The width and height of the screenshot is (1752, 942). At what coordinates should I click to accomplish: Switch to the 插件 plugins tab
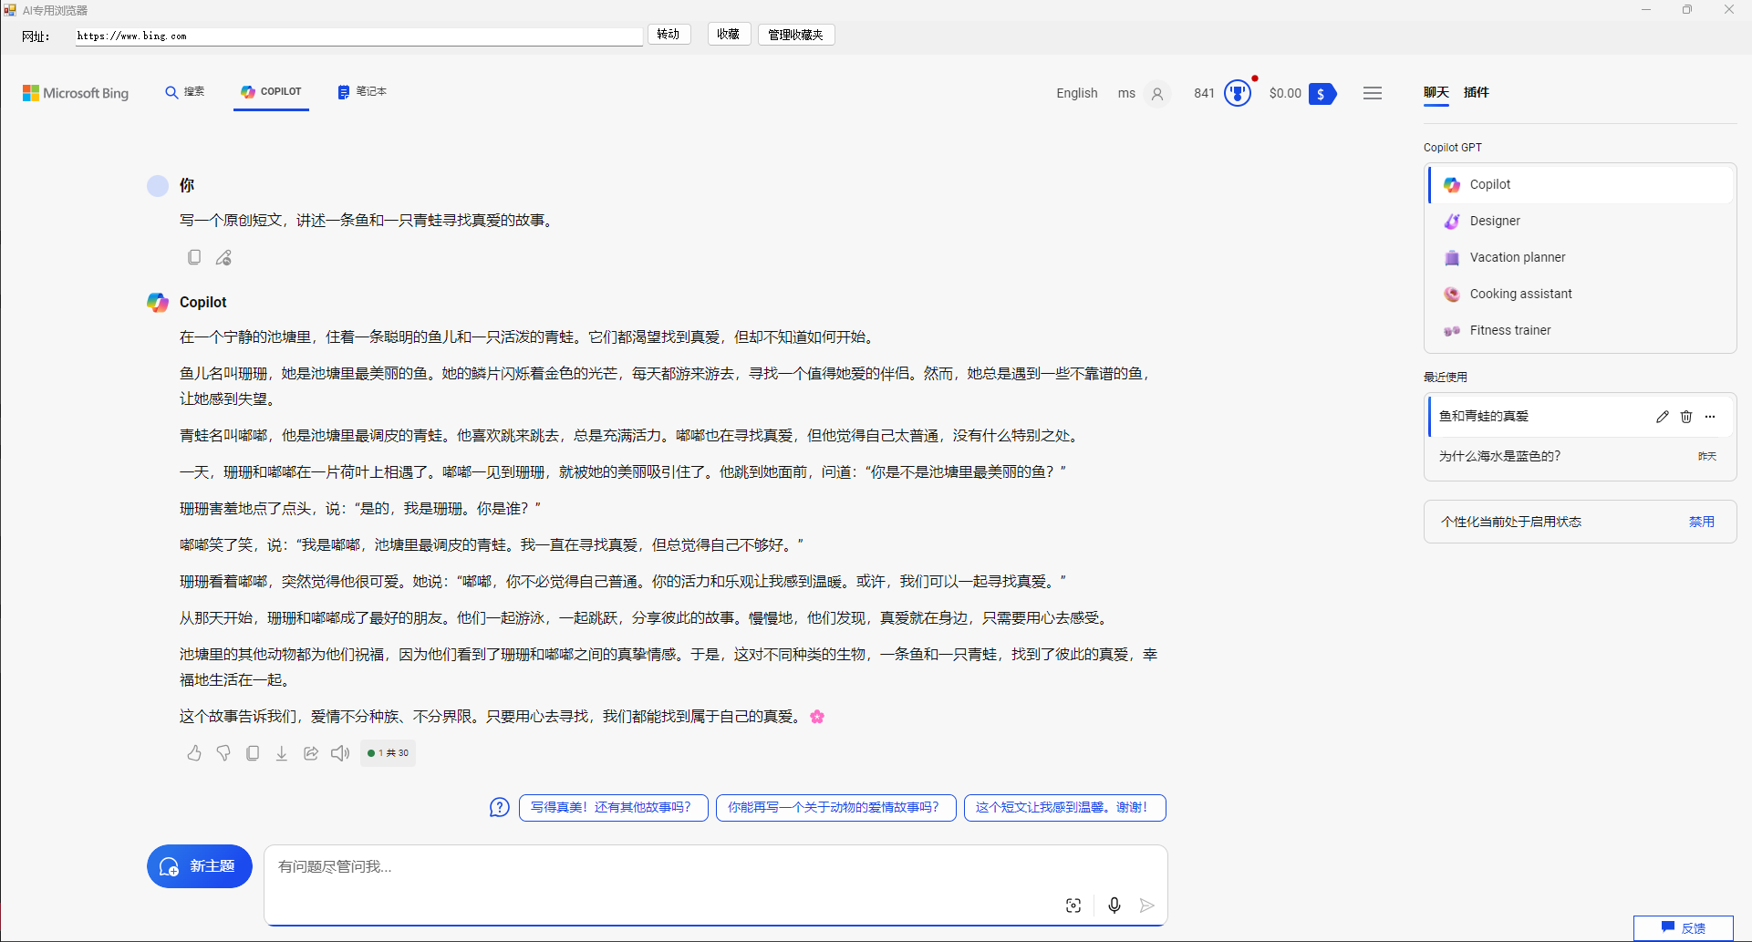pyautogui.click(x=1476, y=92)
